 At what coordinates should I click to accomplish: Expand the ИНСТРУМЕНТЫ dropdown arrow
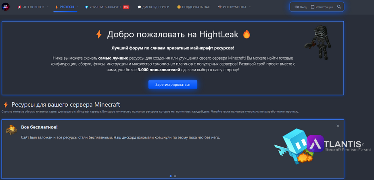coord(250,7)
